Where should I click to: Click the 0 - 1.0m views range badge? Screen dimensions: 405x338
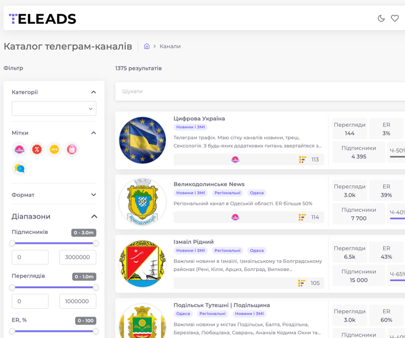pyautogui.click(x=84, y=277)
